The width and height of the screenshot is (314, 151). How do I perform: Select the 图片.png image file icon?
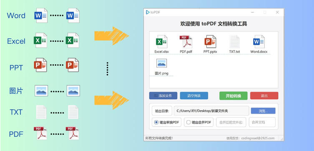[162, 63]
